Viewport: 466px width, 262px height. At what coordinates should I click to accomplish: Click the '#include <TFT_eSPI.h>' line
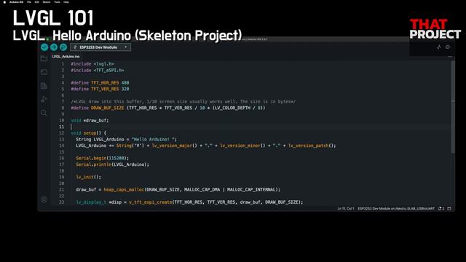click(x=97, y=70)
